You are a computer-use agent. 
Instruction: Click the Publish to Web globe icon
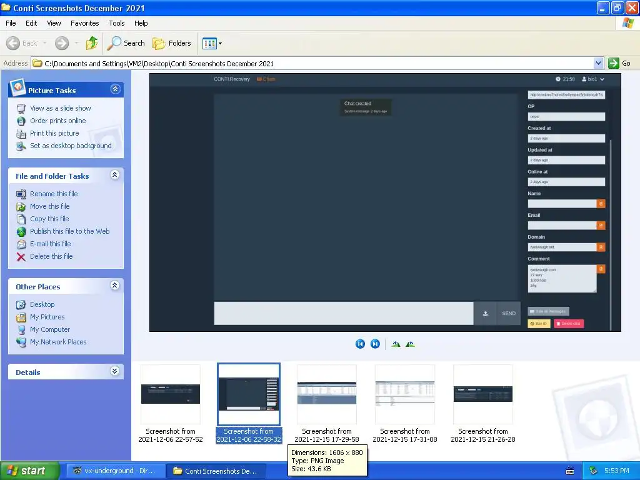21,232
